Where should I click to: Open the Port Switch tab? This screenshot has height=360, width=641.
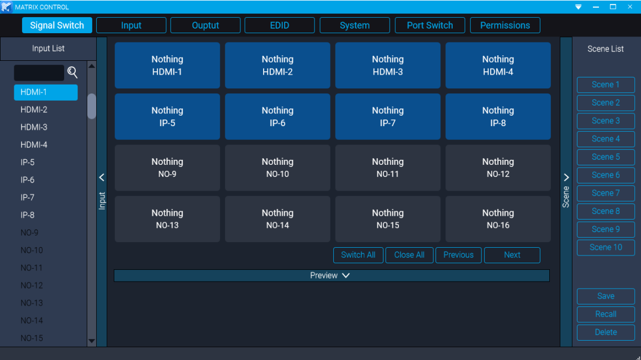coord(429,25)
